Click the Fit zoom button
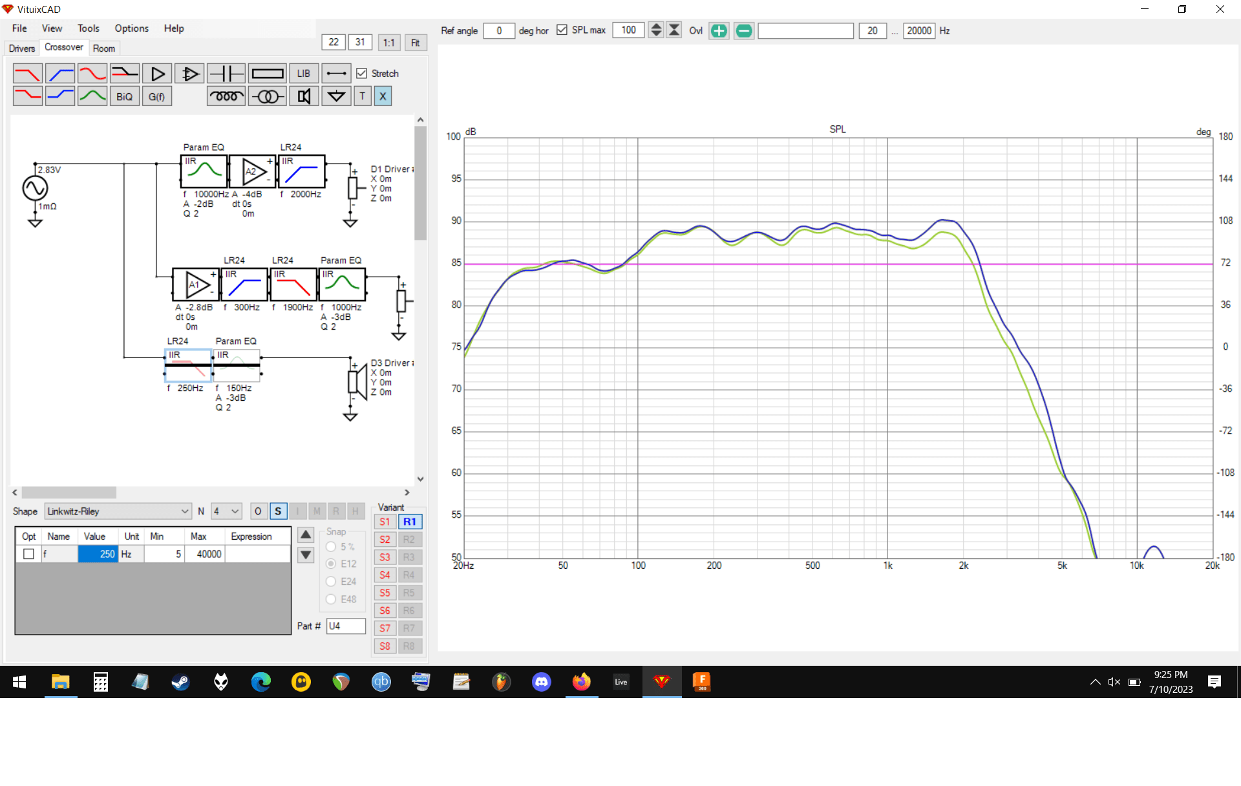1241x786 pixels. coord(416,43)
